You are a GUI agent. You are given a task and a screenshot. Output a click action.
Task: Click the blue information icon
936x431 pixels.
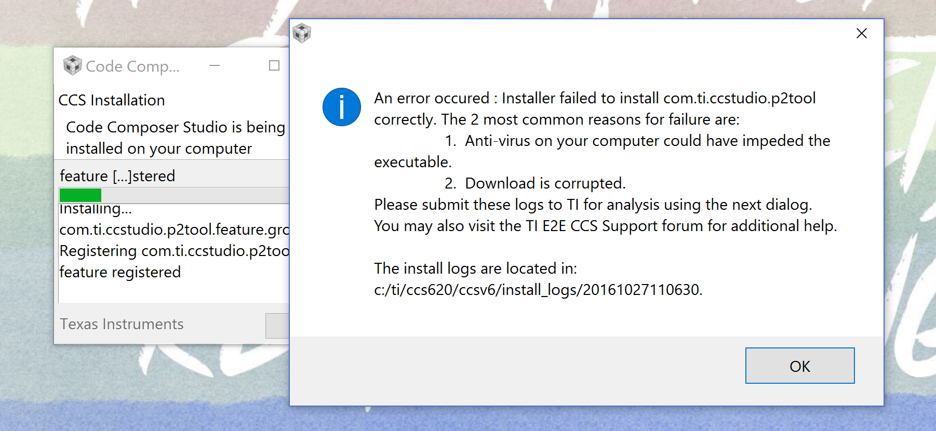pyautogui.click(x=342, y=106)
